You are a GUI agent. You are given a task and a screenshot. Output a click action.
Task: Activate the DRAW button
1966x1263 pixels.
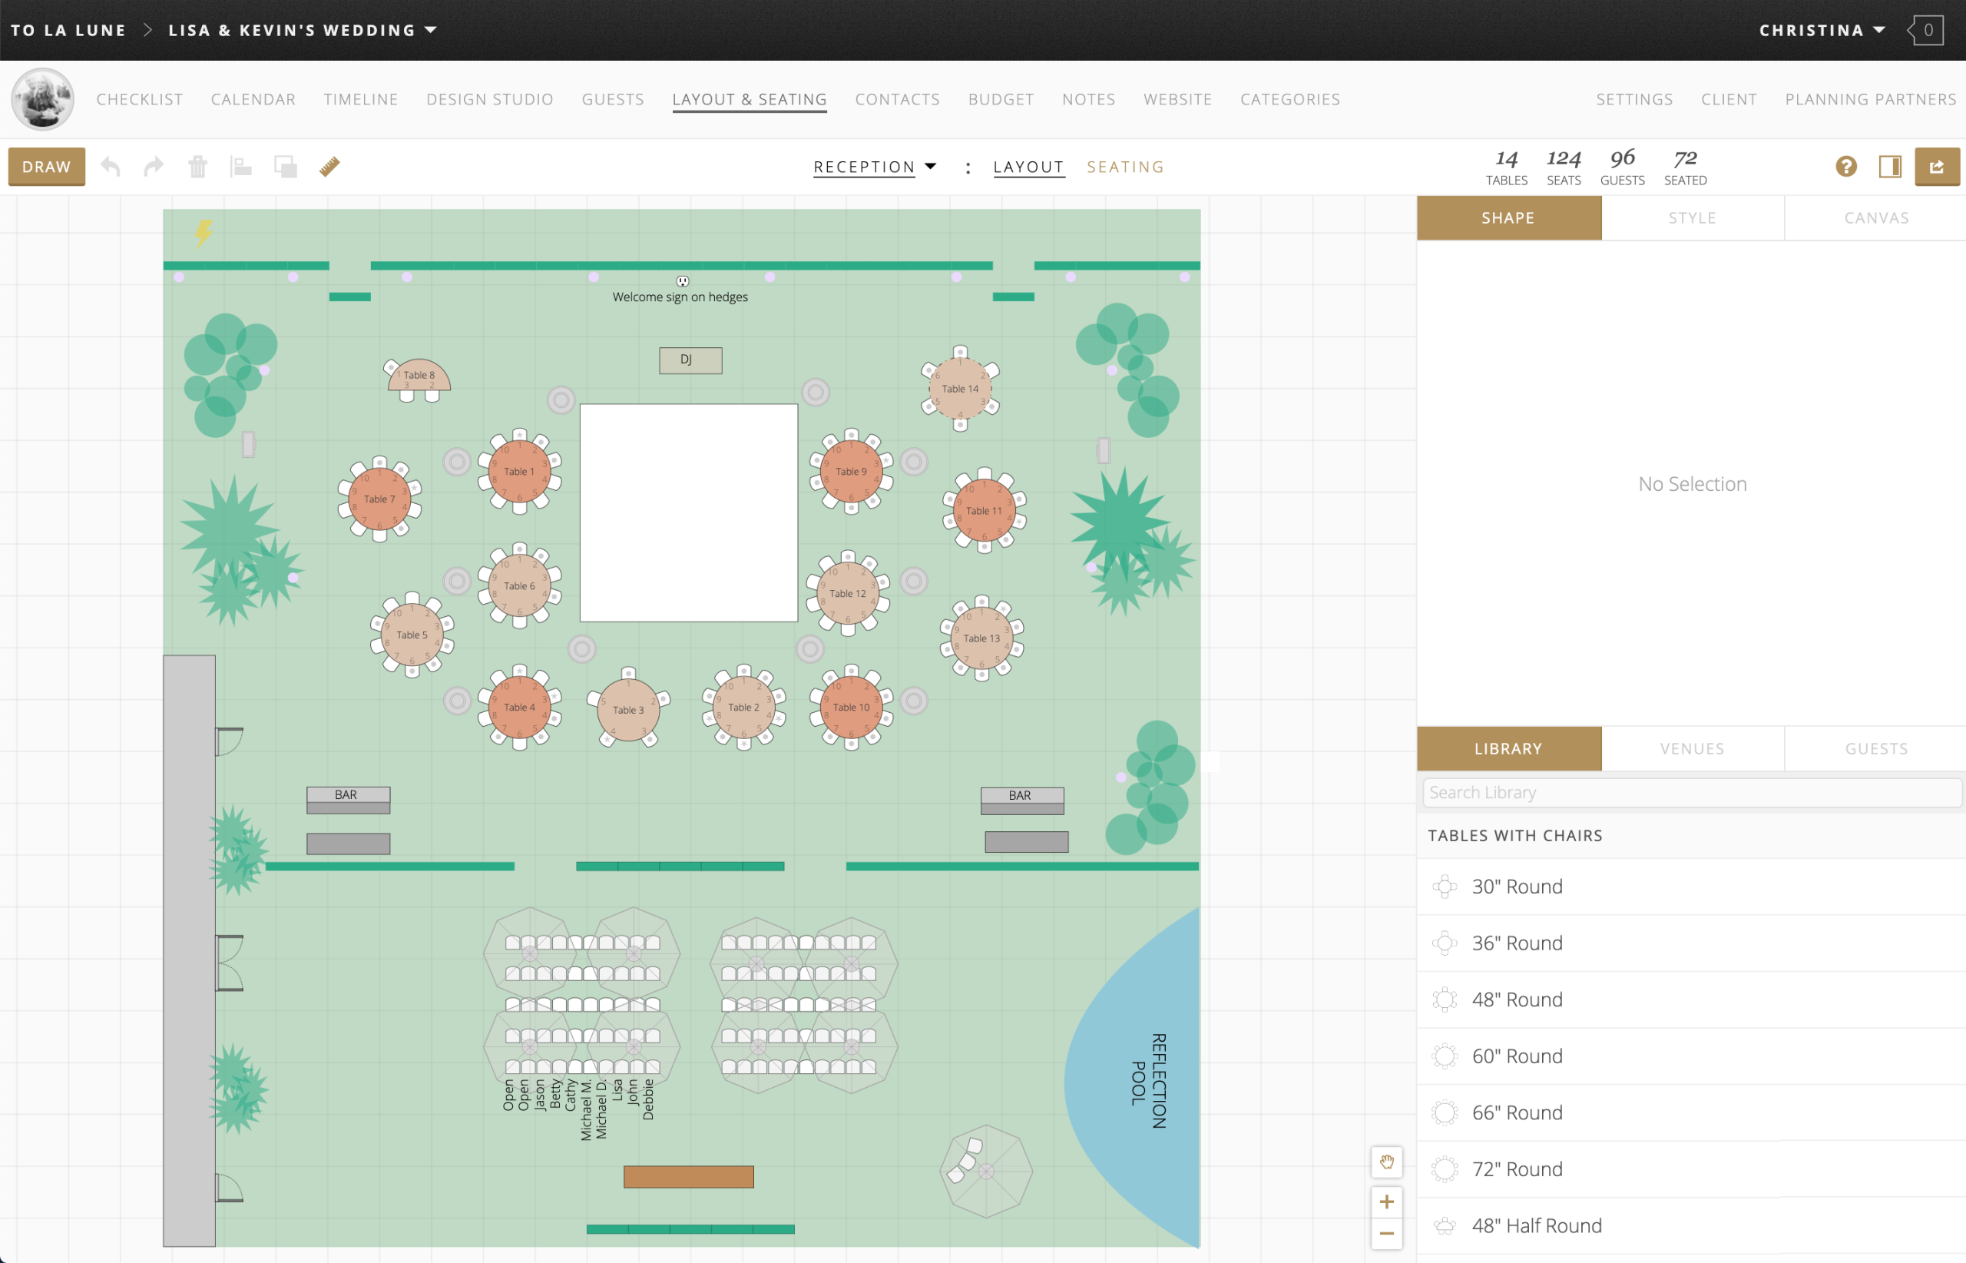pos(46,166)
